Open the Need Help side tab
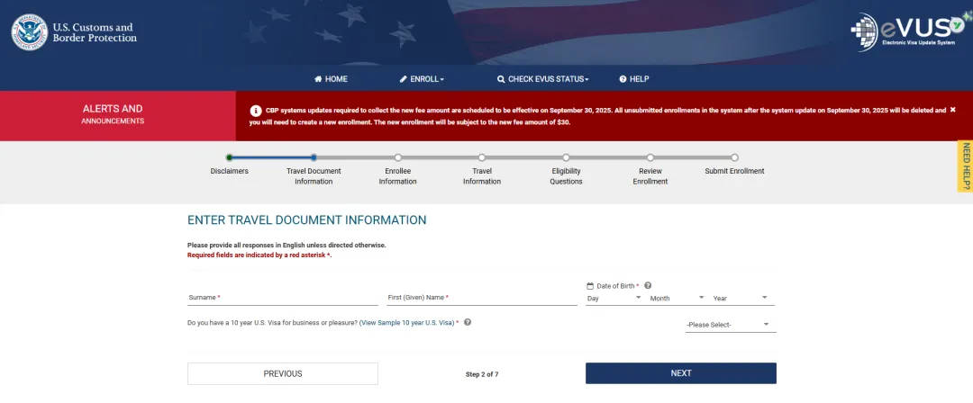The width and height of the screenshot is (973, 403). point(965,166)
